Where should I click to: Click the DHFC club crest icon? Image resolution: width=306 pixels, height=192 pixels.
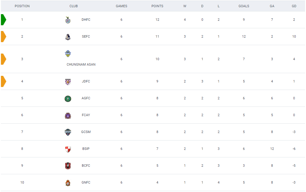point(68,20)
